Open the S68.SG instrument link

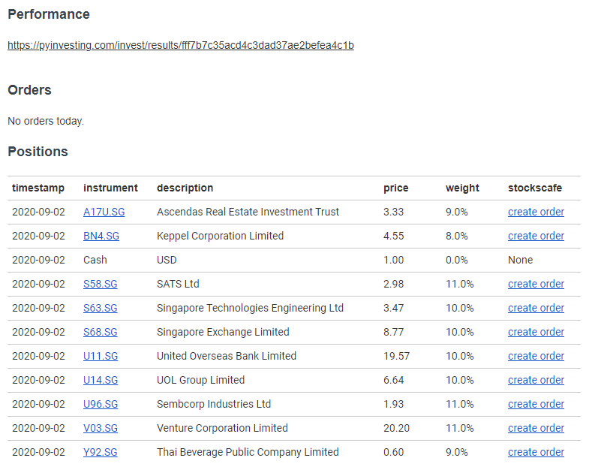101,333
